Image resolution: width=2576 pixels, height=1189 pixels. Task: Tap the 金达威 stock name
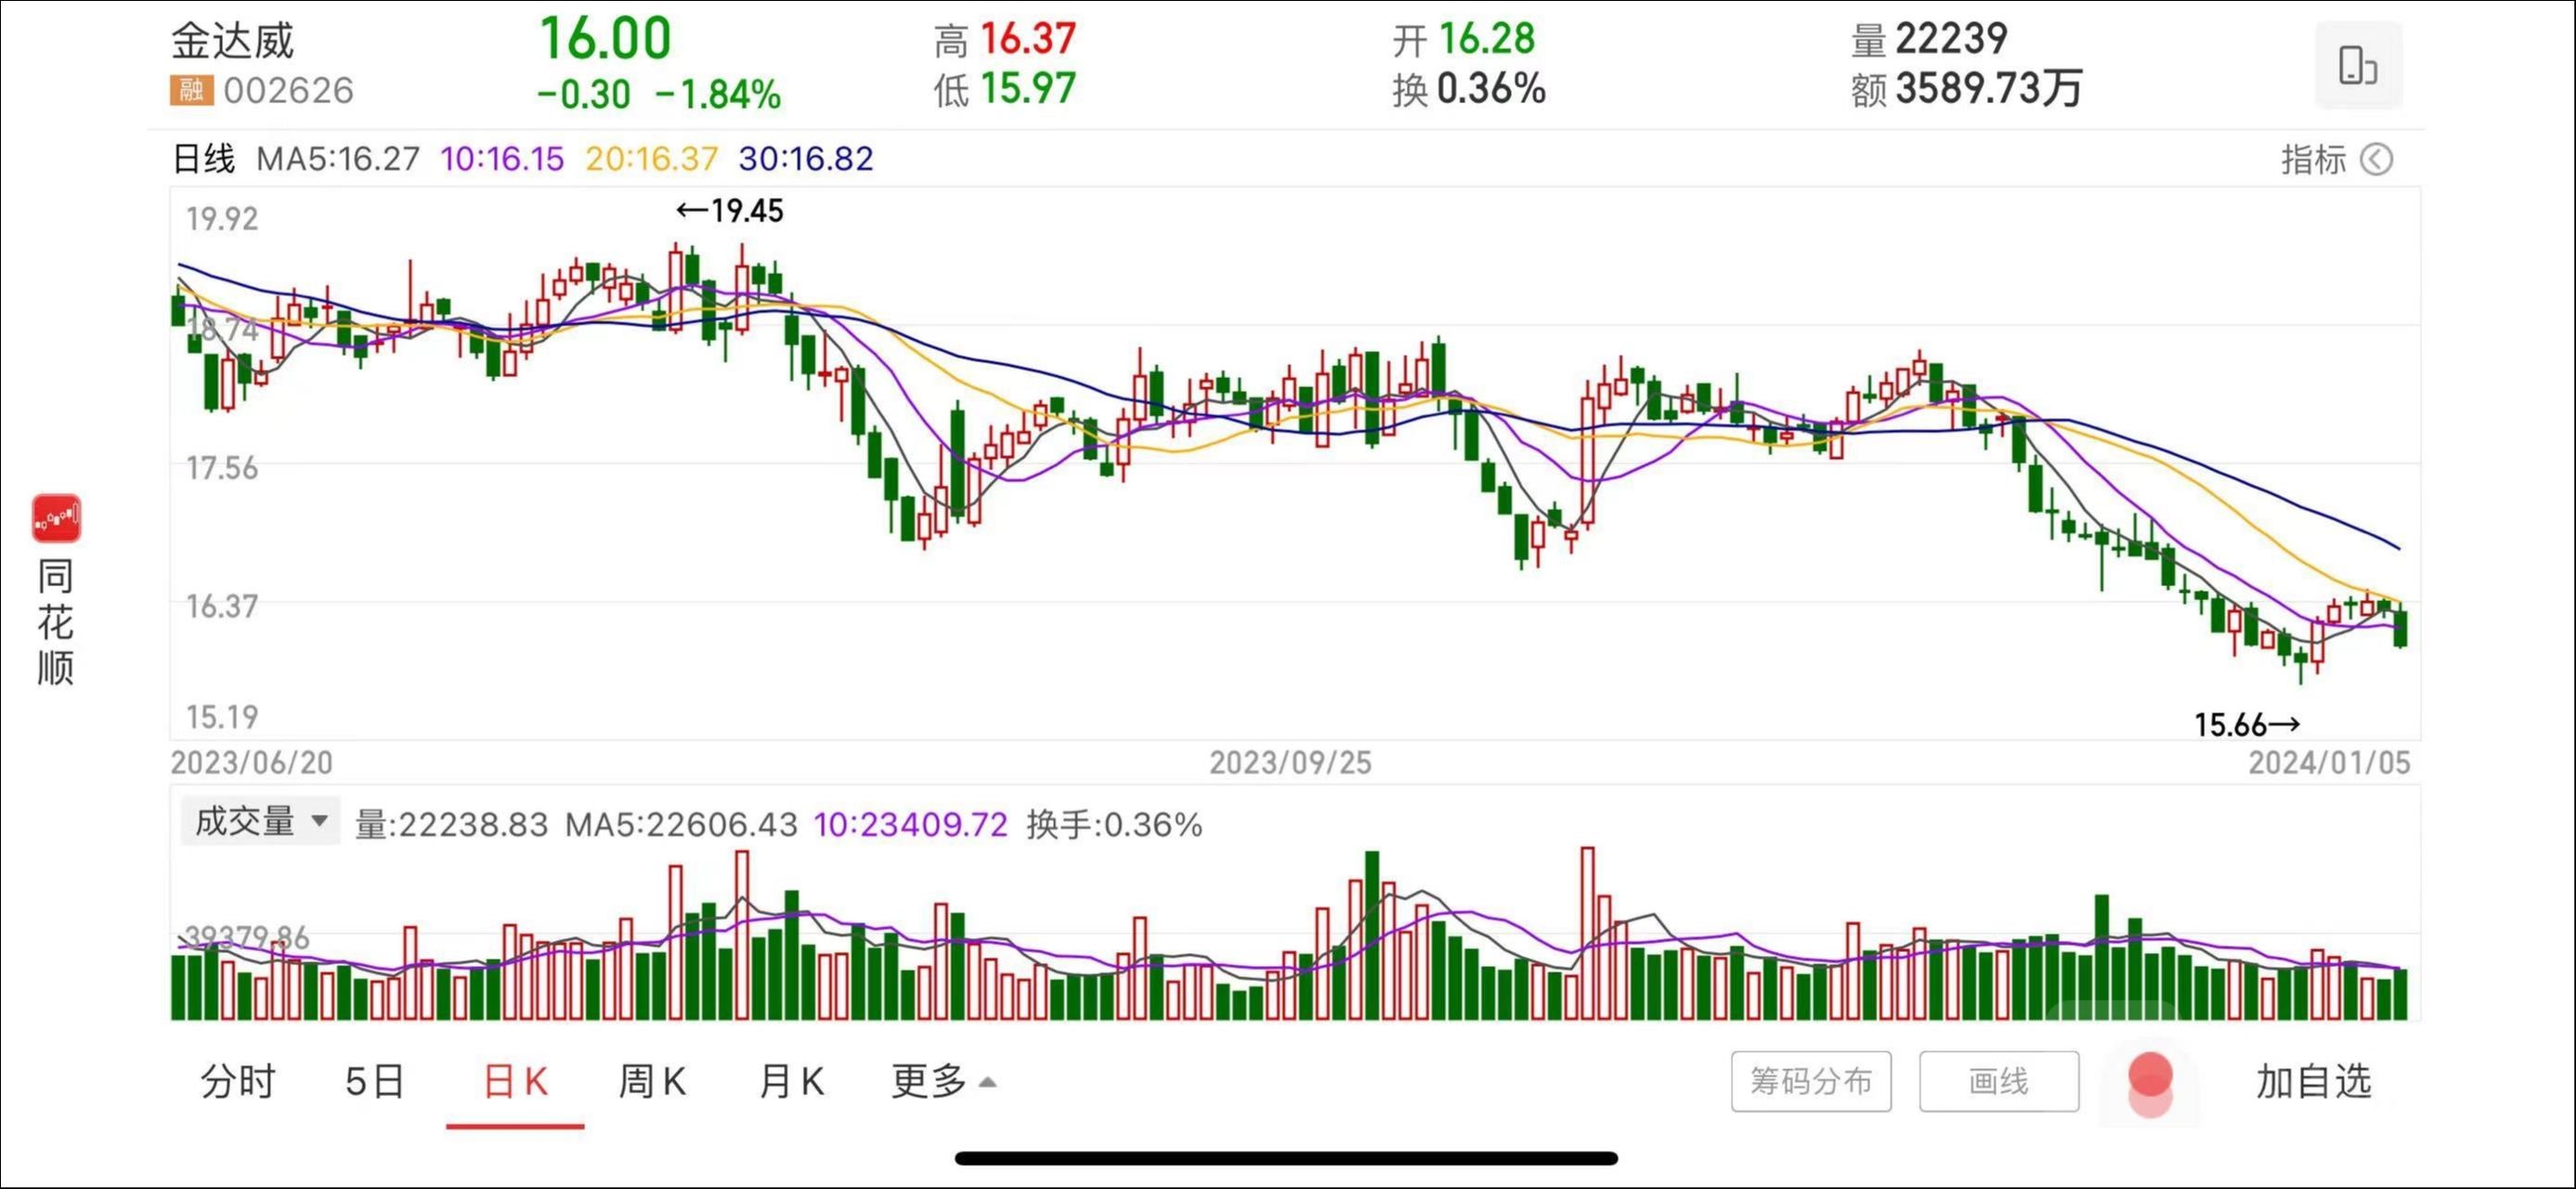click(233, 41)
